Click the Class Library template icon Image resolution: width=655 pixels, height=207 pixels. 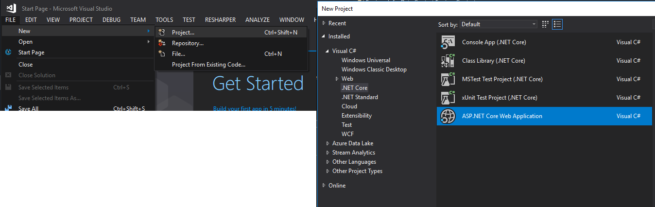448,61
